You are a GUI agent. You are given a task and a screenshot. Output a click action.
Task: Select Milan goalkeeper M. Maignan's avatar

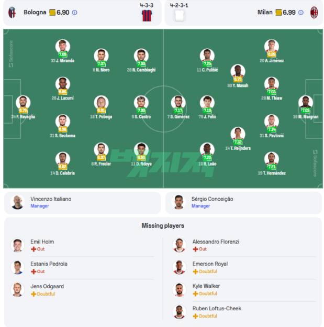coord(305,102)
